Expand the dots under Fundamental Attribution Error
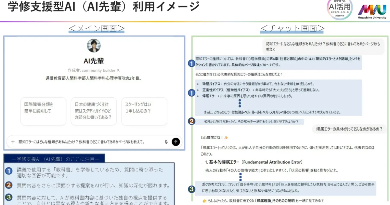 coord(240,177)
